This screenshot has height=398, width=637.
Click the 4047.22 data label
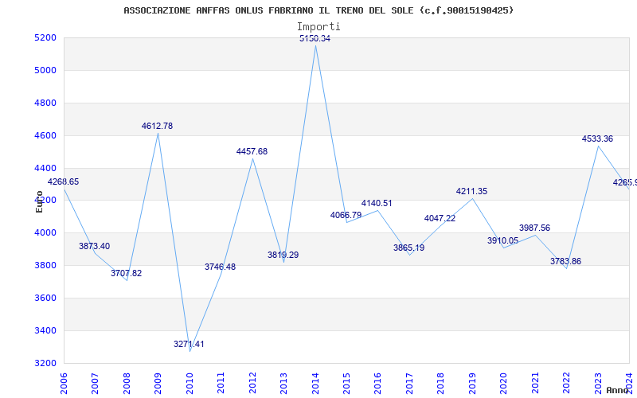coord(440,218)
